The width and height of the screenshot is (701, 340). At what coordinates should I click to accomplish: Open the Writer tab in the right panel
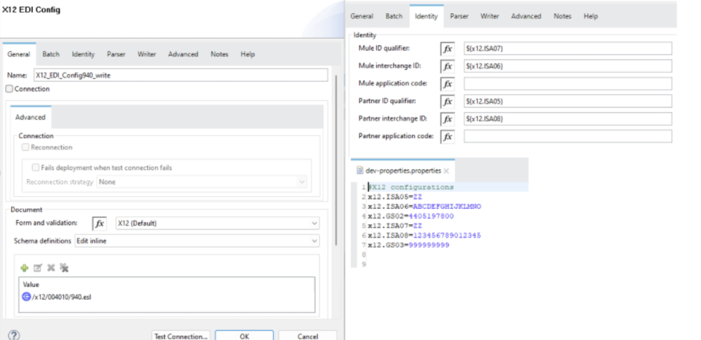point(490,16)
